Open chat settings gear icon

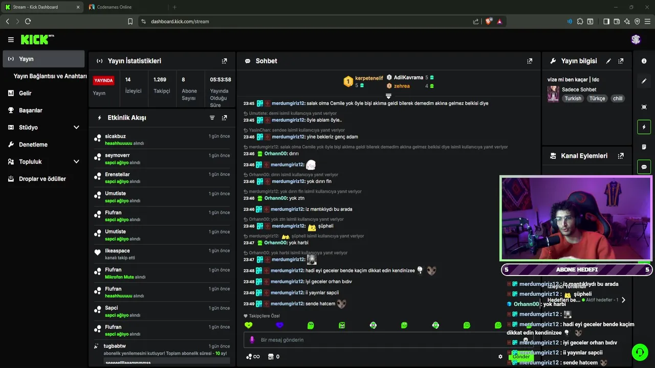(x=500, y=357)
